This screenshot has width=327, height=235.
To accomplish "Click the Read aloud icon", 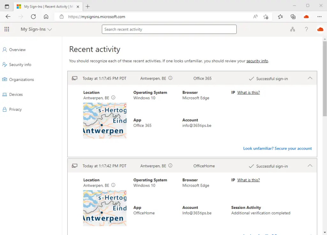I will pos(255,17).
